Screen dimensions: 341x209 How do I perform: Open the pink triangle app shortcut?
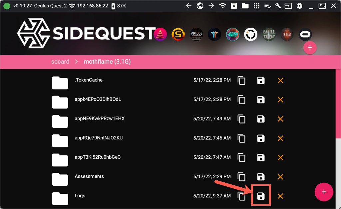pos(160,34)
